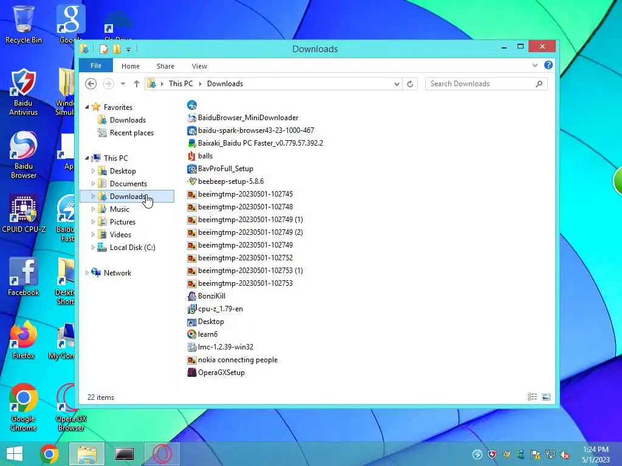
Task: Select the baidu-spark-browser43-23-1000-467 file icon
Action: click(191, 130)
